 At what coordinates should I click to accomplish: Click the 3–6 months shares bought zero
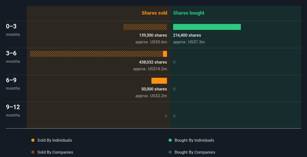(174, 62)
